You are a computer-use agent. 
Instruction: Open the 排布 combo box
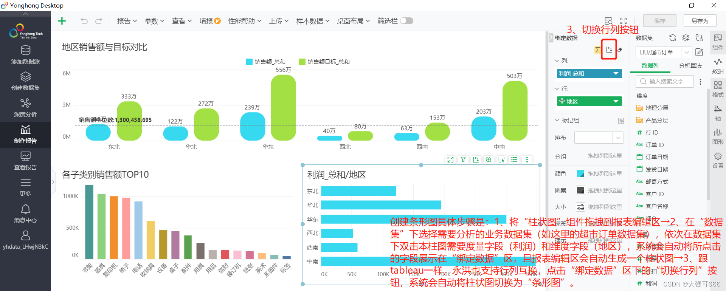tap(599, 138)
